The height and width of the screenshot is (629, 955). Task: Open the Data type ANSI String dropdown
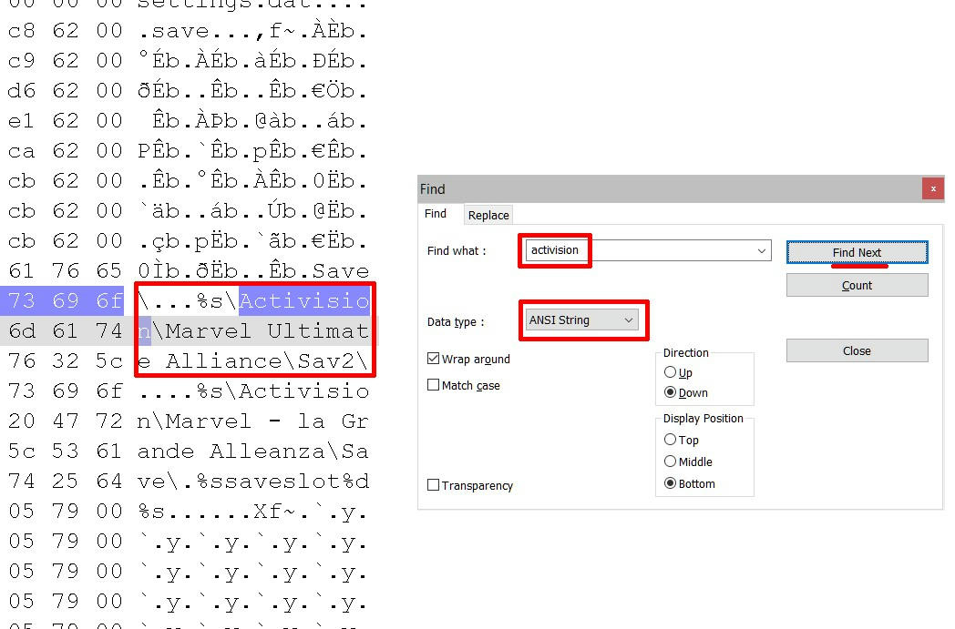581,320
